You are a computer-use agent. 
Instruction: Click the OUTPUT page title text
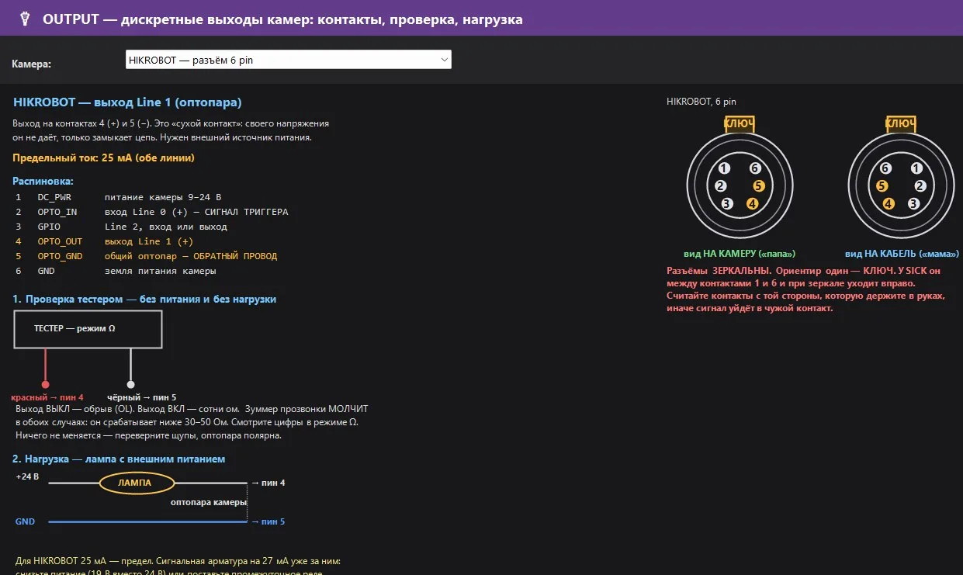[282, 19]
